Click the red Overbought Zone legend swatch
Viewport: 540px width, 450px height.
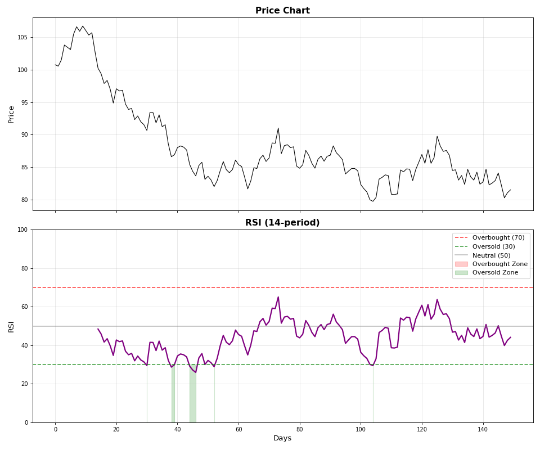(x=461, y=264)
